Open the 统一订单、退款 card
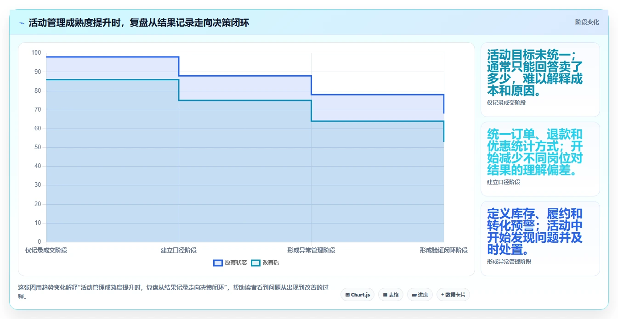Screen dimensions: 618x319 pos(540,159)
